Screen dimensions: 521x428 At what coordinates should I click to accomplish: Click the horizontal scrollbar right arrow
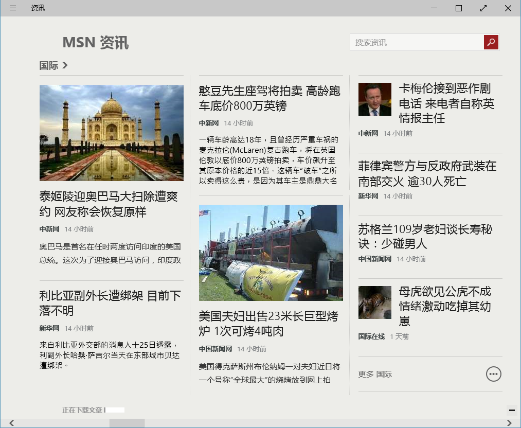509,423
